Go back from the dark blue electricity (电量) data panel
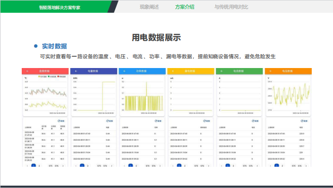 tap(76, 71)
